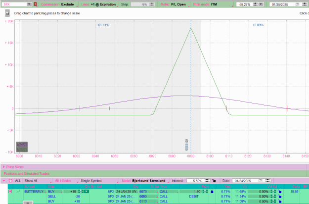Open the 6110 strike dropdown
Image resolution: width=309 pixels, height=204 pixels.
click(148, 201)
